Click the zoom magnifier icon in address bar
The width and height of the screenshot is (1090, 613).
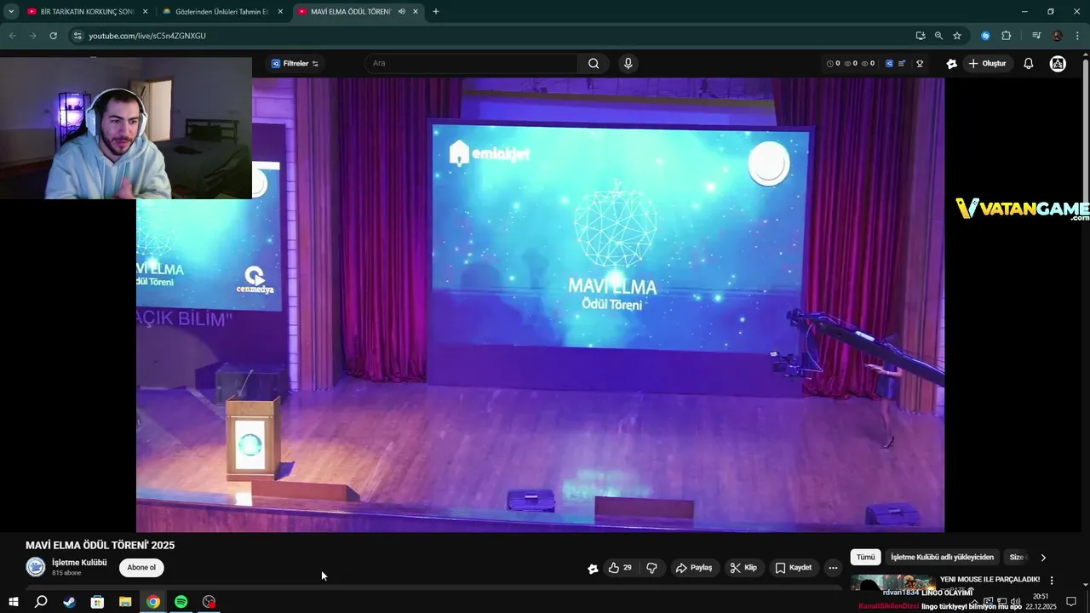pyautogui.click(x=938, y=36)
